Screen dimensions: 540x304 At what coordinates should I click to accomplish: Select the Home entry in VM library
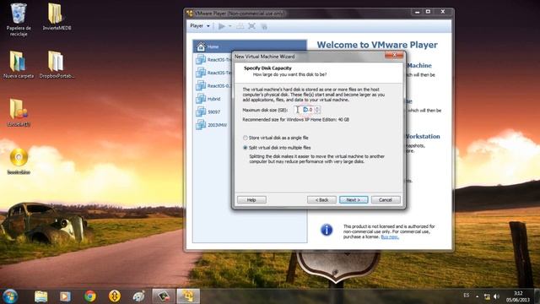pyautogui.click(x=250, y=46)
